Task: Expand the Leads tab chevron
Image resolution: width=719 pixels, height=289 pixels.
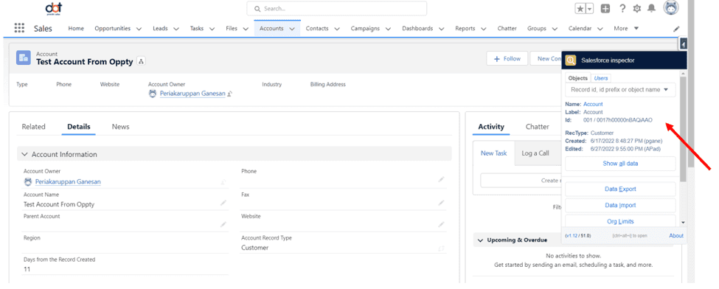Action: [x=176, y=29]
